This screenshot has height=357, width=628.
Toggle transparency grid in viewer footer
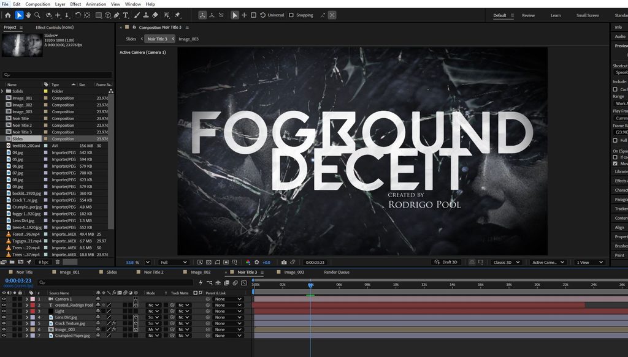(209, 262)
